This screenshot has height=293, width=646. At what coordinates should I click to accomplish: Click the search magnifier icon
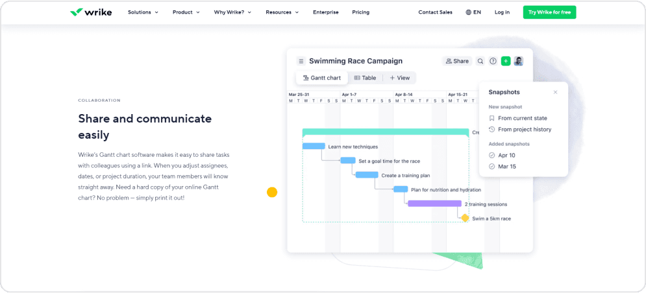(480, 61)
